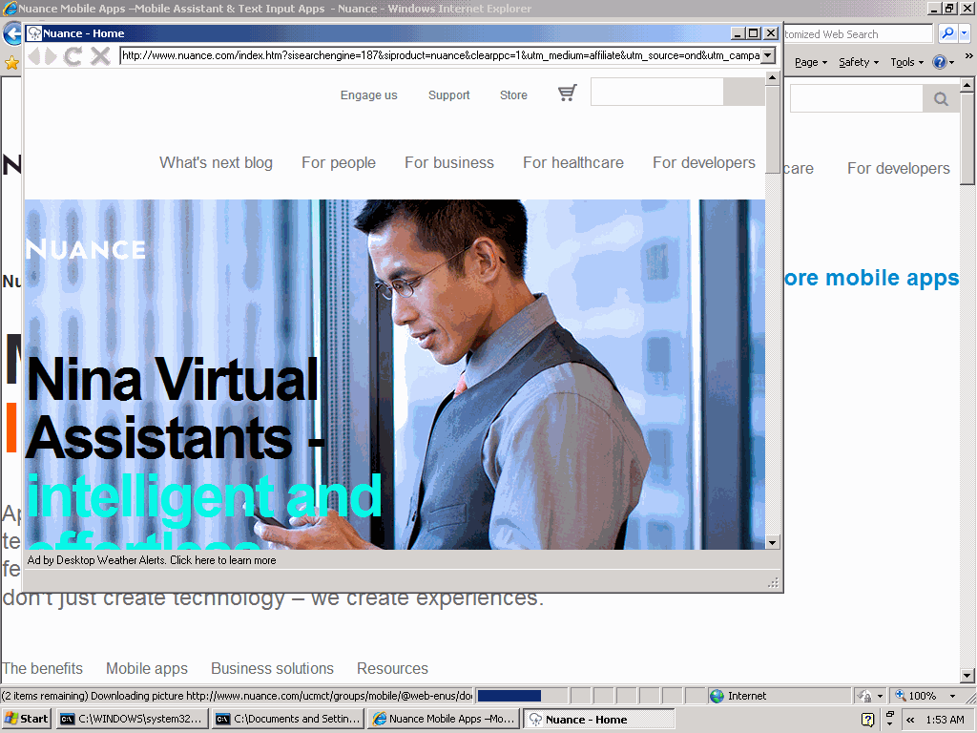The height and width of the screenshot is (733, 977).
Task: Click the search field on the background Nuance page
Action: coord(856,98)
